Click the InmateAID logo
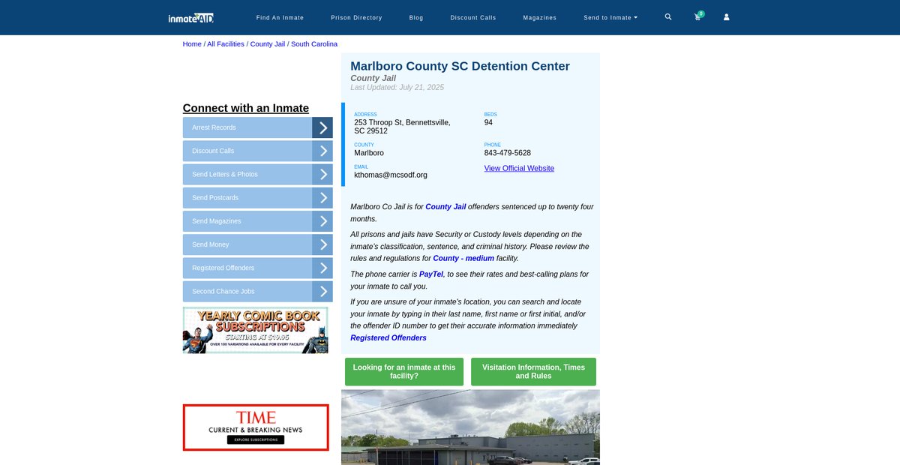 click(x=191, y=17)
